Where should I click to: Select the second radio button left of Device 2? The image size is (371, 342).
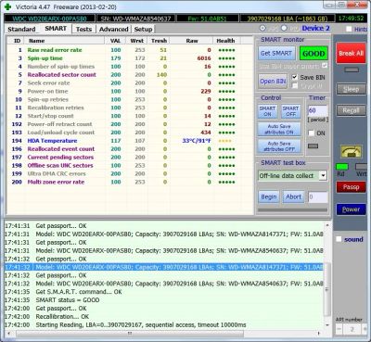coord(284,28)
